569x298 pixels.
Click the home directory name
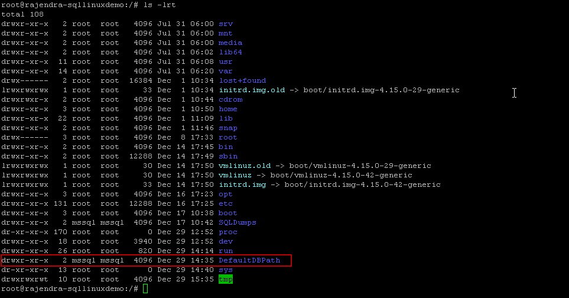[228, 109]
